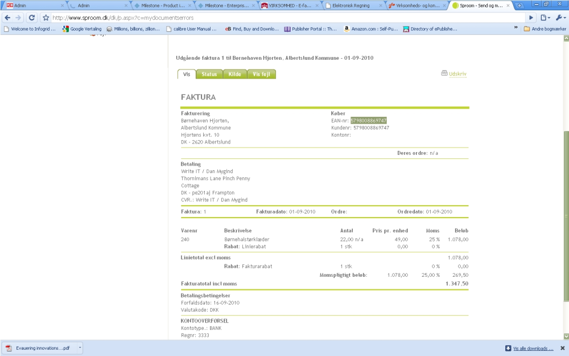Open the page menu icon
The image size is (569, 356).
(545, 18)
